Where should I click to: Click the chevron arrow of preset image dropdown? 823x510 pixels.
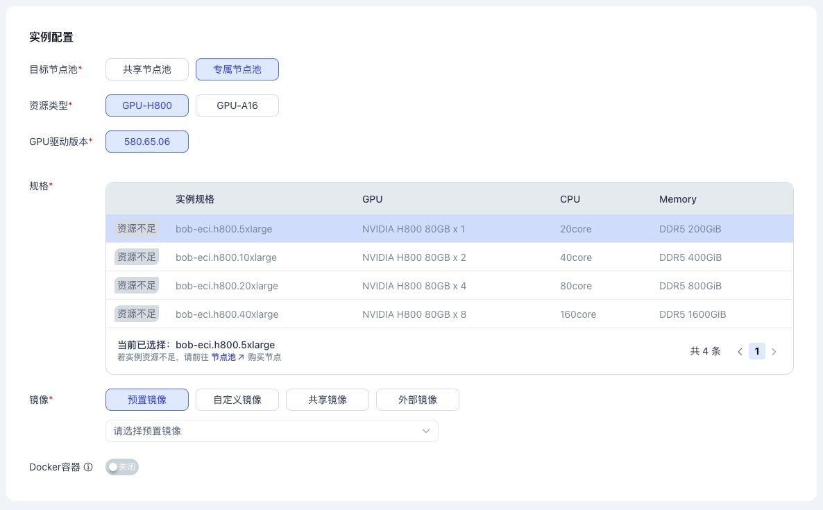pos(426,431)
